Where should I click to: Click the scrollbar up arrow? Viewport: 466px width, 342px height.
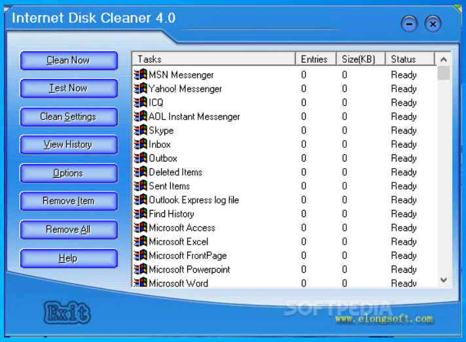pyautogui.click(x=444, y=60)
